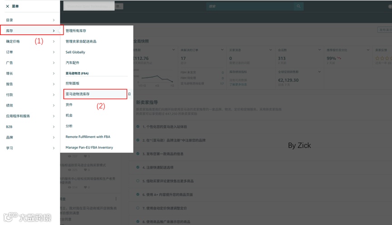Click the 17 unresolved orders count
Image resolution: width=392 pixels, height=225 pixels.
(x=183, y=58)
